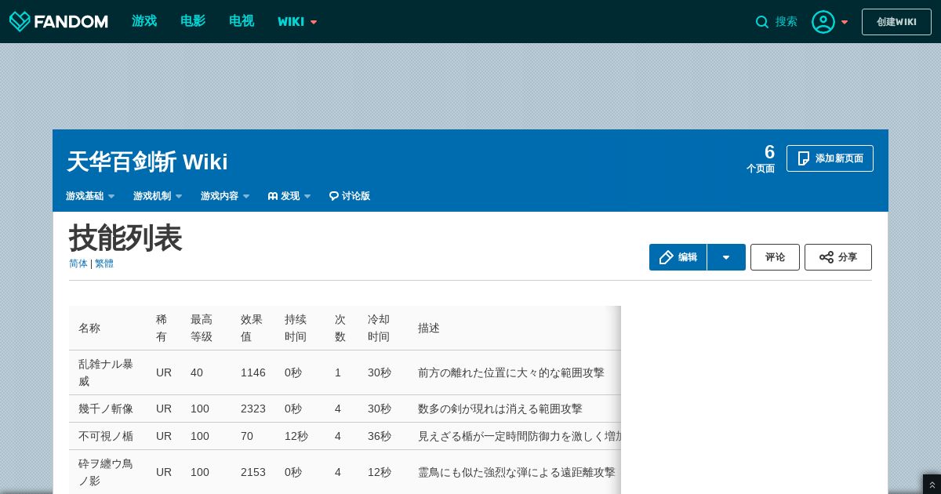This screenshot has width=941, height=494.
Task: Open the 电影 navigation link
Action: (193, 21)
